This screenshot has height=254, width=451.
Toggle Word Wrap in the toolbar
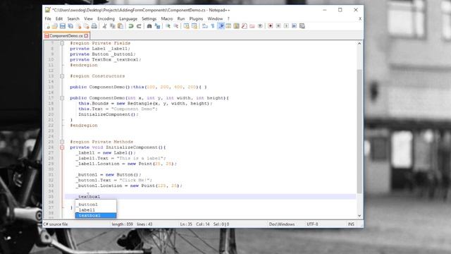pyautogui.click(x=205, y=26)
